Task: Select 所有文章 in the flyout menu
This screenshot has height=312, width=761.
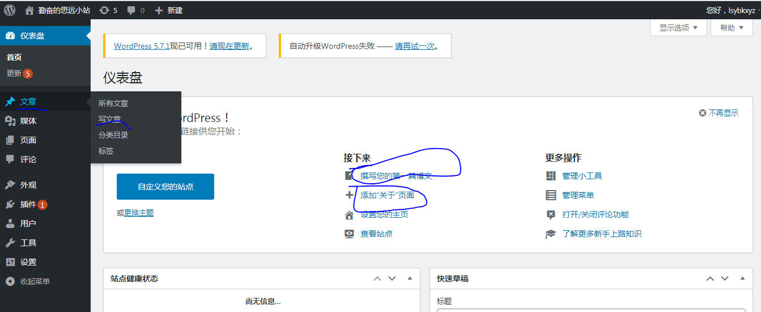Action: click(x=113, y=103)
